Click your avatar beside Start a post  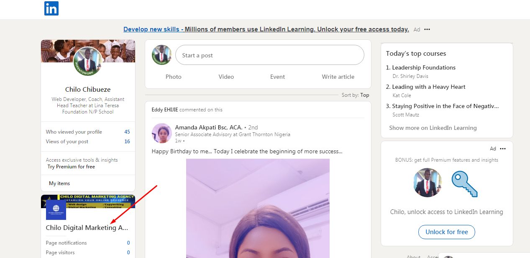coord(162,55)
